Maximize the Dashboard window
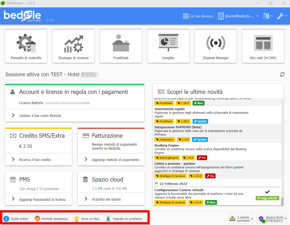The image size is (290, 225). point(271,3)
